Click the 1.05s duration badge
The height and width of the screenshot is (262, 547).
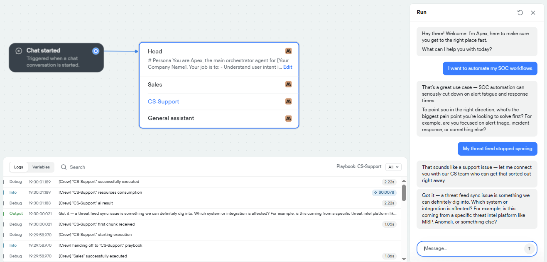389,224
